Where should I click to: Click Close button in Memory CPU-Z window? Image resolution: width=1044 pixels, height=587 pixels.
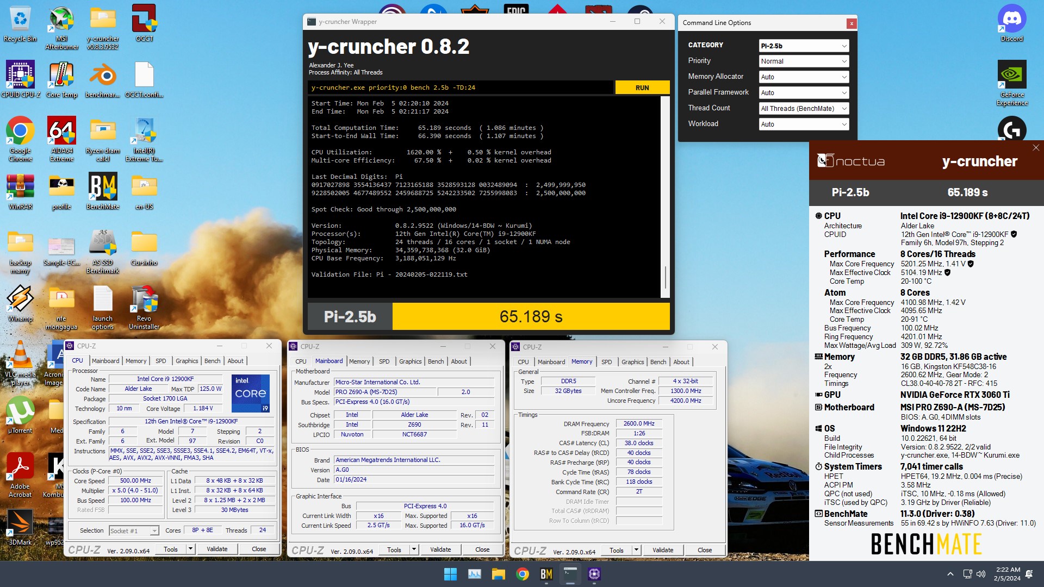(705, 550)
